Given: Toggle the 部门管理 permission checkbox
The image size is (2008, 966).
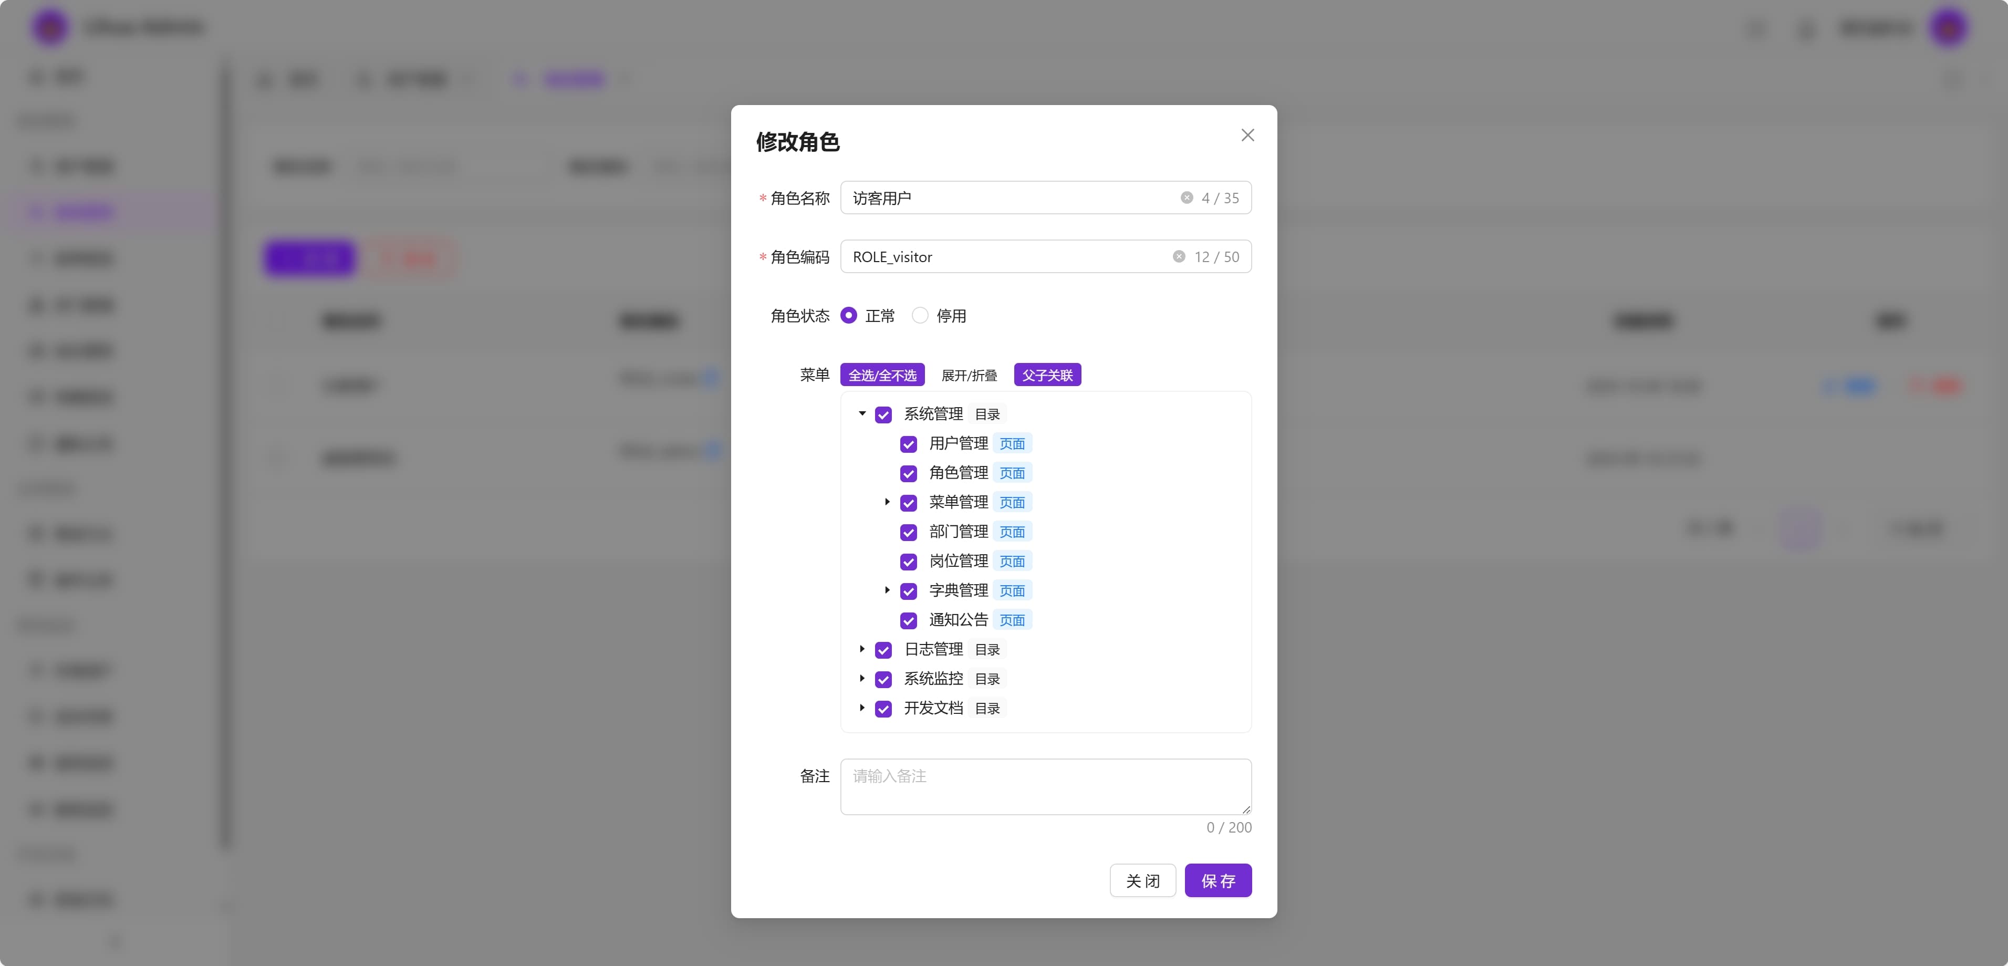Looking at the screenshot, I should click(x=909, y=532).
